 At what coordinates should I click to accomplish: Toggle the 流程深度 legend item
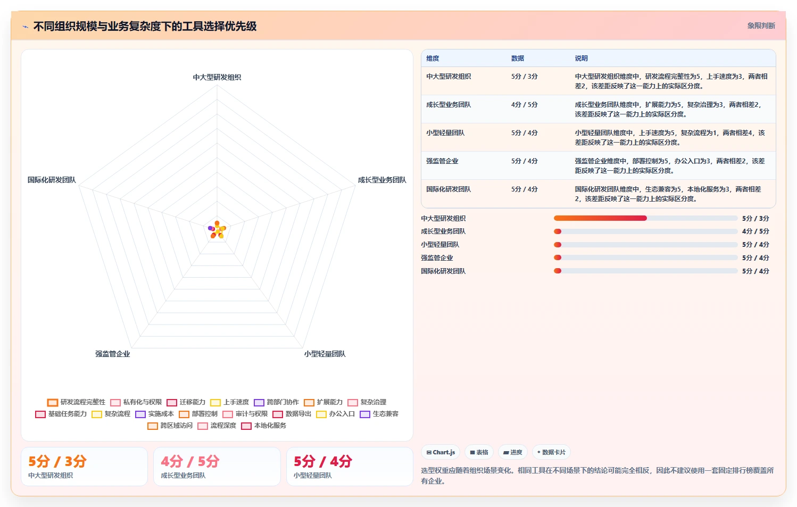click(217, 426)
